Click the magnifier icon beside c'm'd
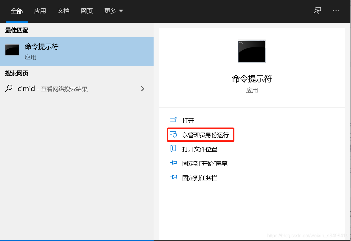This screenshot has height=241, width=351. (x=8, y=89)
